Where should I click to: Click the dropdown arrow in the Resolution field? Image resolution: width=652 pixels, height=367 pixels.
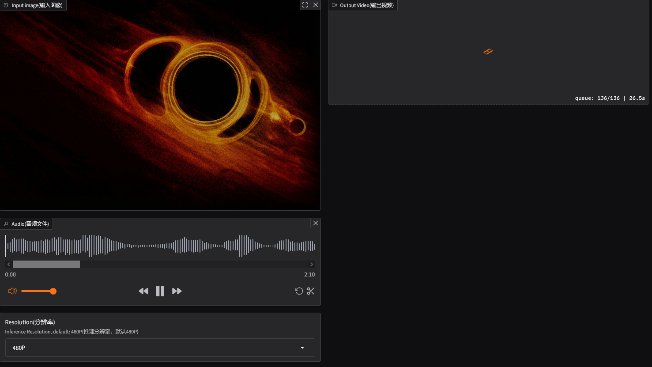click(302, 348)
